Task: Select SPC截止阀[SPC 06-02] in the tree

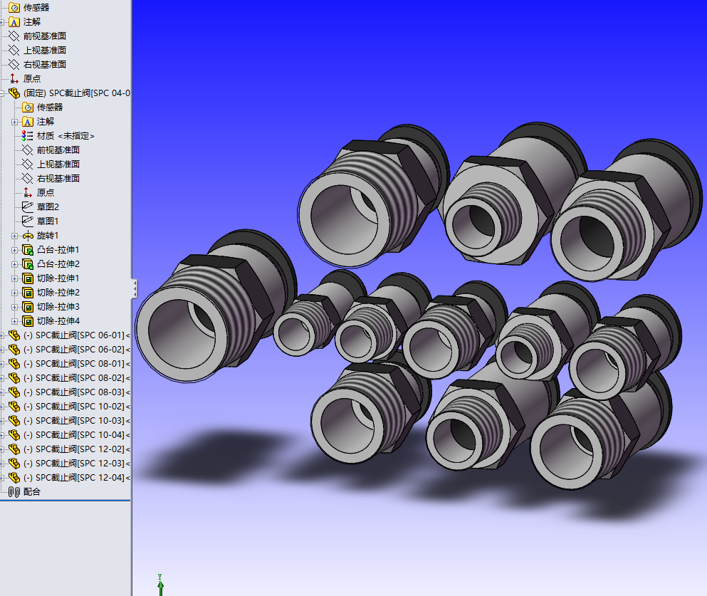Action: click(x=77, y=350)
